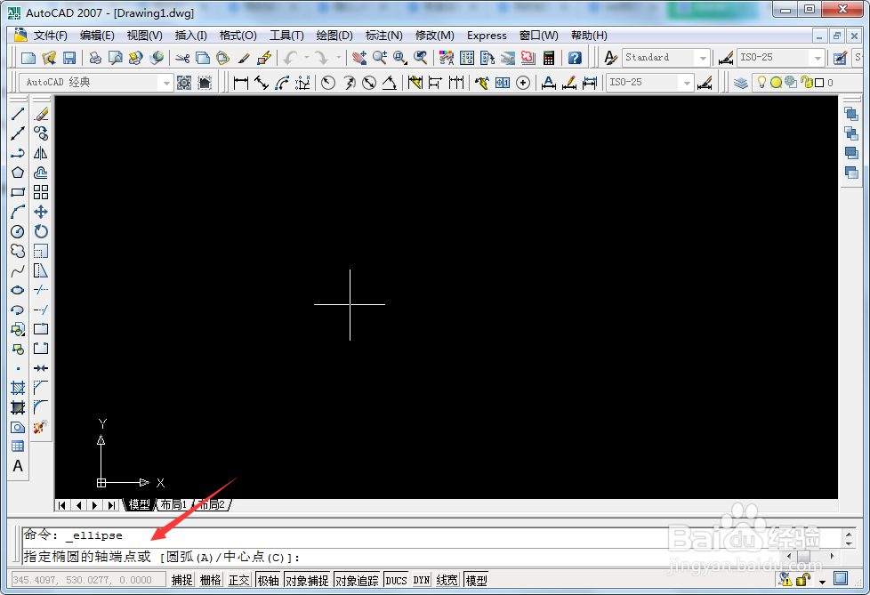Image resolution: width=870 pixels, height=595 pixels.
Task: Select the Spline draw tool
Action: [x=18, y=270]
